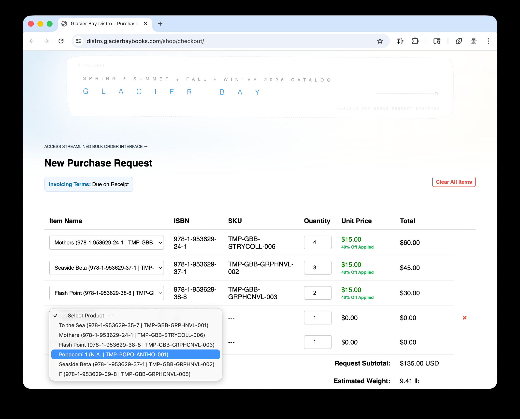
Task: Open the browser extensions puzzle icon
Action: pyautogui.click(x=415, y=41)
